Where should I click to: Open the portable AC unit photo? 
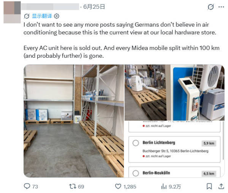click(x=146, y=92)
